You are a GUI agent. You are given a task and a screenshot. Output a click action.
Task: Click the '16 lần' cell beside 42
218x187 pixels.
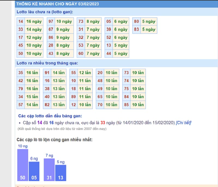(x=32, y=81)
